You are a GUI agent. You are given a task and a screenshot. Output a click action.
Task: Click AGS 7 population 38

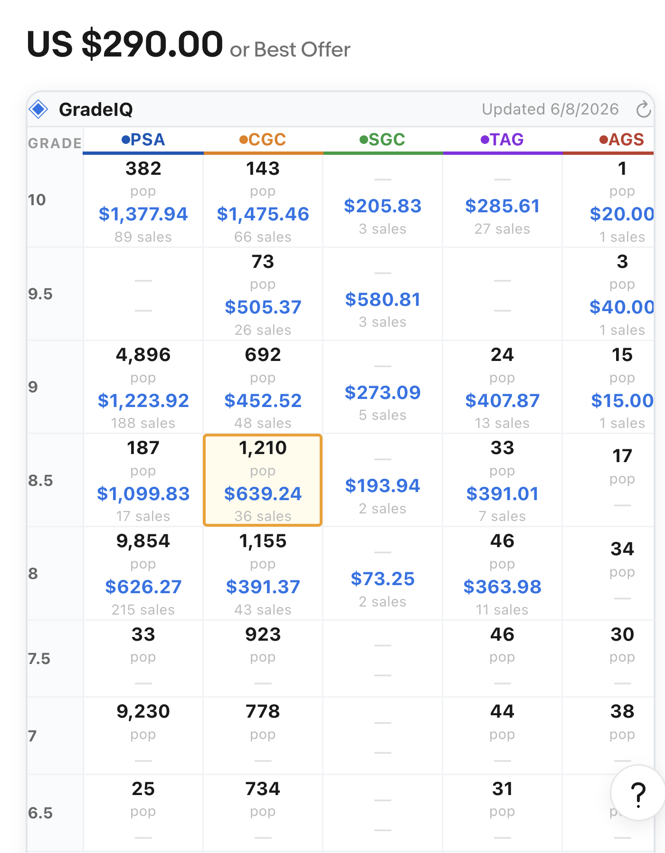(622, 711)
